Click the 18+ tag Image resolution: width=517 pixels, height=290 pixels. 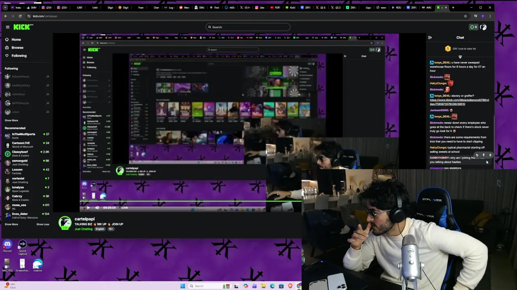pos(111,229)
